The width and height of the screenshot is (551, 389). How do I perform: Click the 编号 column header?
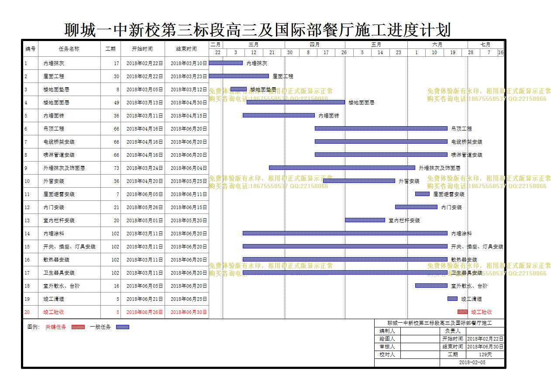(x=31, y=49)
